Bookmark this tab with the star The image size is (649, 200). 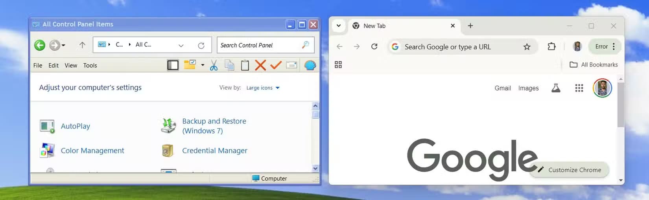527,47
